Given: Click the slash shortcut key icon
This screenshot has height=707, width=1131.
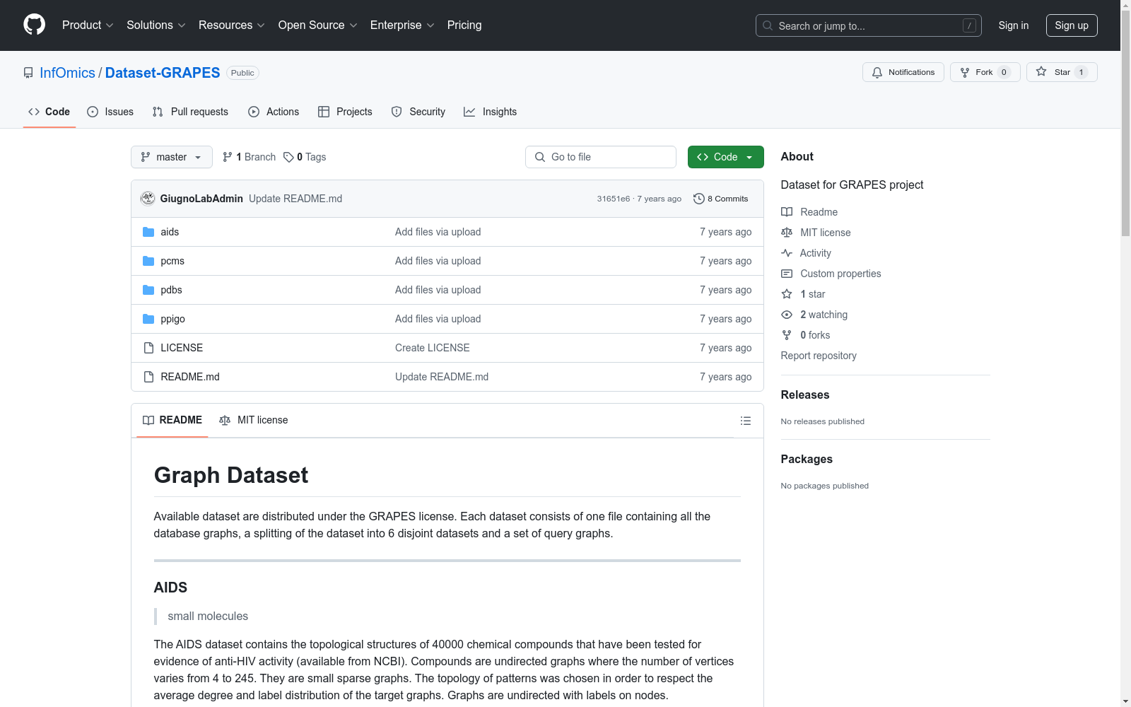Looking at the screenshot, I should pos(969,25).
